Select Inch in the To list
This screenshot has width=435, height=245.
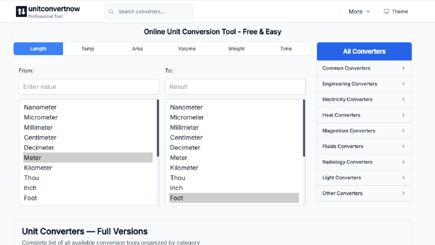click(234, 188)
